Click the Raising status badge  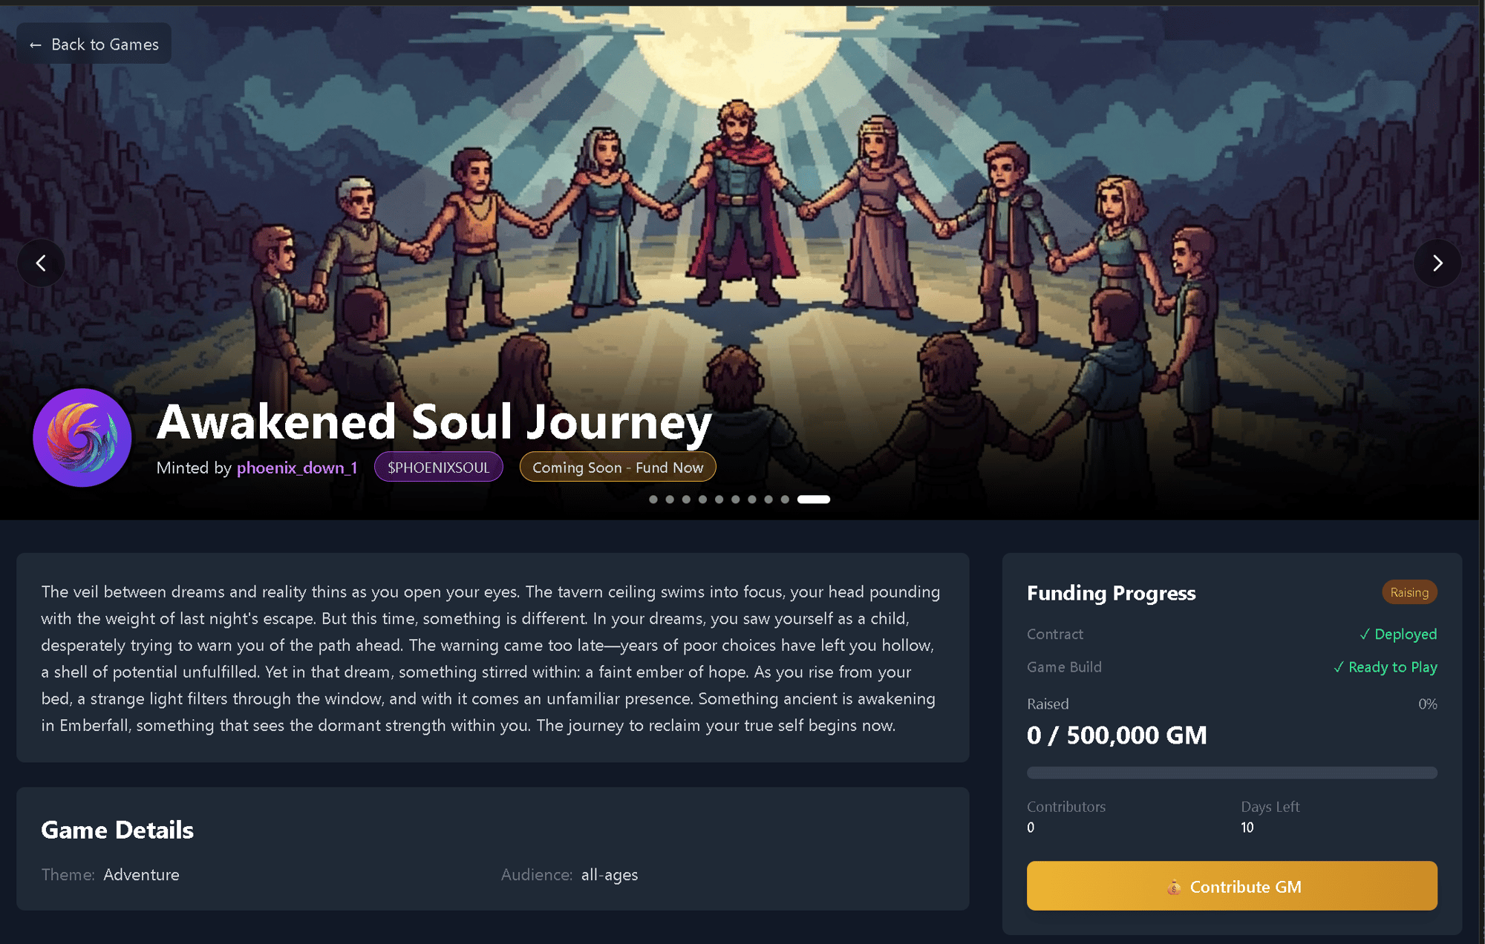(1409, 592)
